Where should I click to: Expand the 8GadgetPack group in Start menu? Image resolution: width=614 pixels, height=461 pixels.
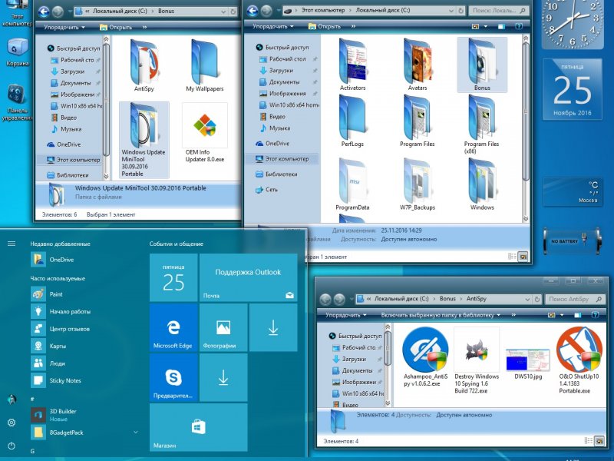pos(136,433)
